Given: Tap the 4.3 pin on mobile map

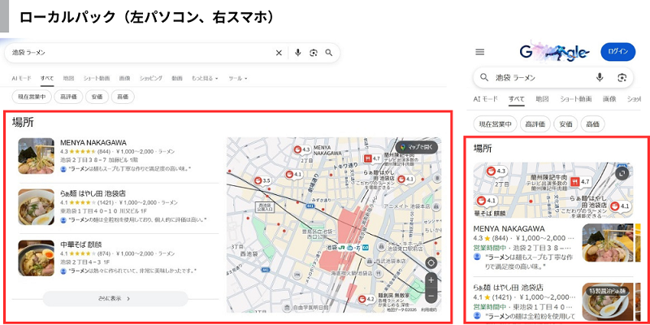Looking at the screenshot, I should pos(496,171).
